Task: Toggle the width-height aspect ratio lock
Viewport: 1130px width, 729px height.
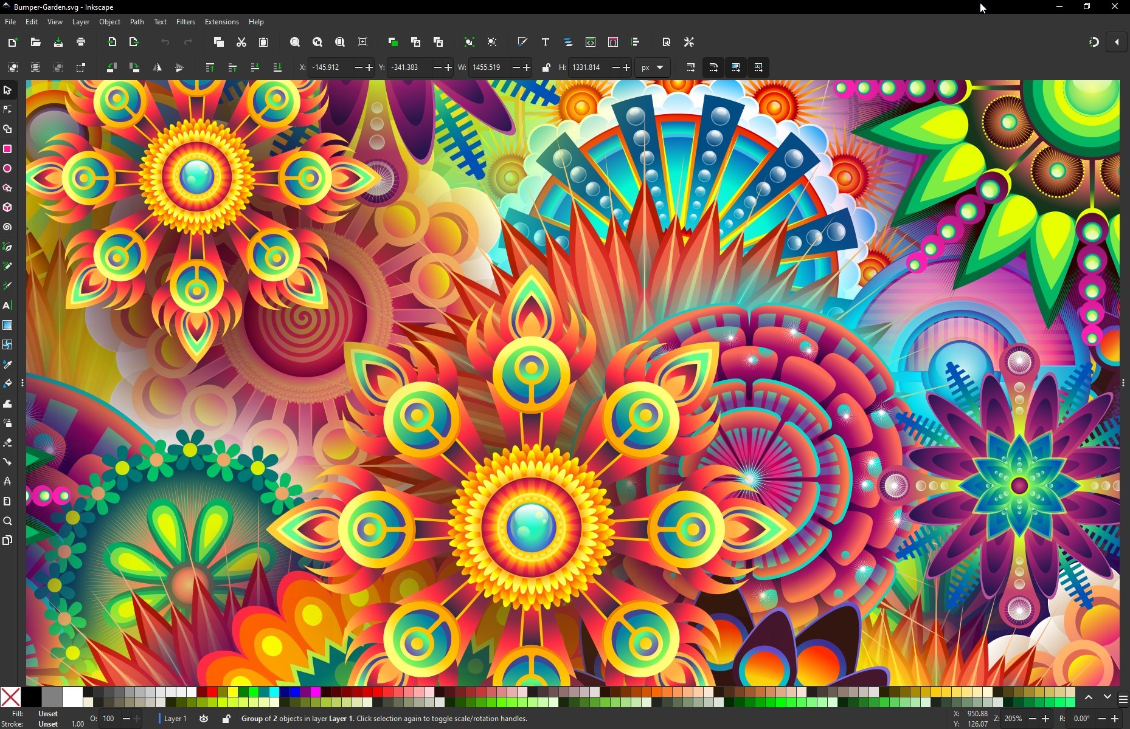Action: (x=546, y=67)
